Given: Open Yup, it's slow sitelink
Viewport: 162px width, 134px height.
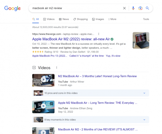Looking at the screenshot, I should pyautogui.click(x=113, y=56).
